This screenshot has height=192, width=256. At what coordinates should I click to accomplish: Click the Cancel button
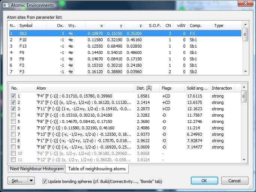(234, 181)
